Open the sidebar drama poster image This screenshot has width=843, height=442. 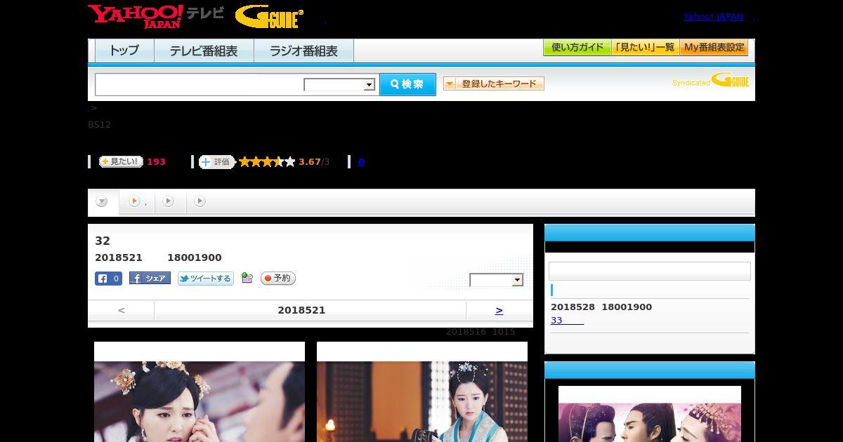650,414
